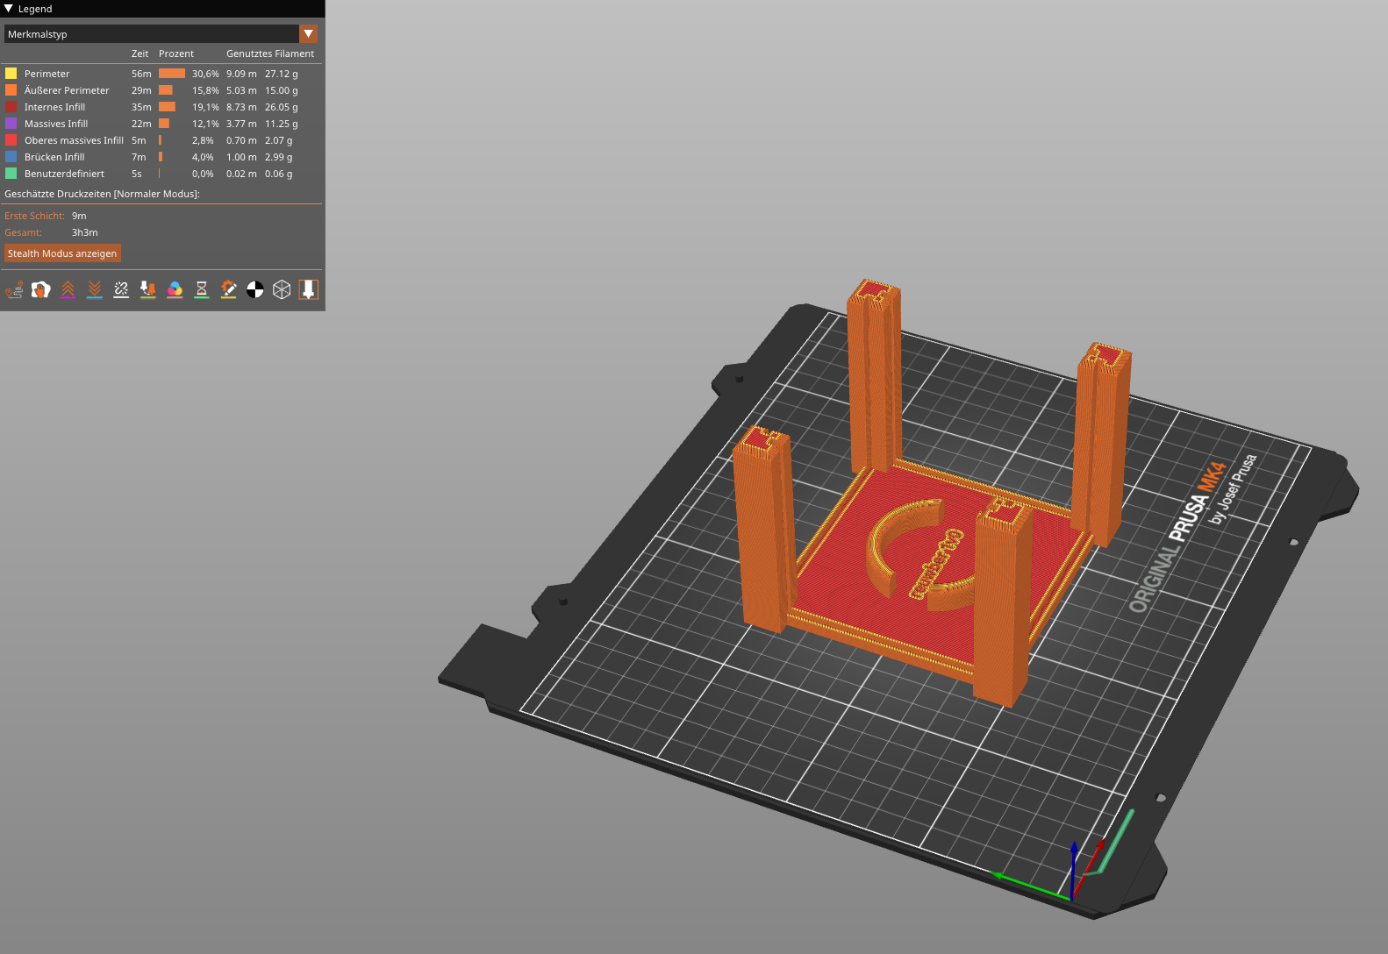1388x954 pixels.
Task: Click Geschätzte Druckzeiten heading text
Action: coord(102,194)
